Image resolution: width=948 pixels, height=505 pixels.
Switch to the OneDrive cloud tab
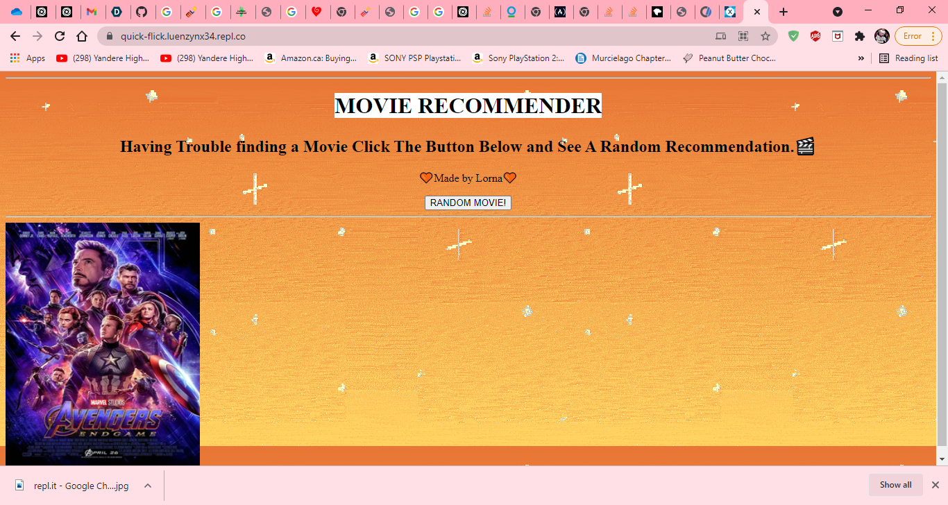17,12
